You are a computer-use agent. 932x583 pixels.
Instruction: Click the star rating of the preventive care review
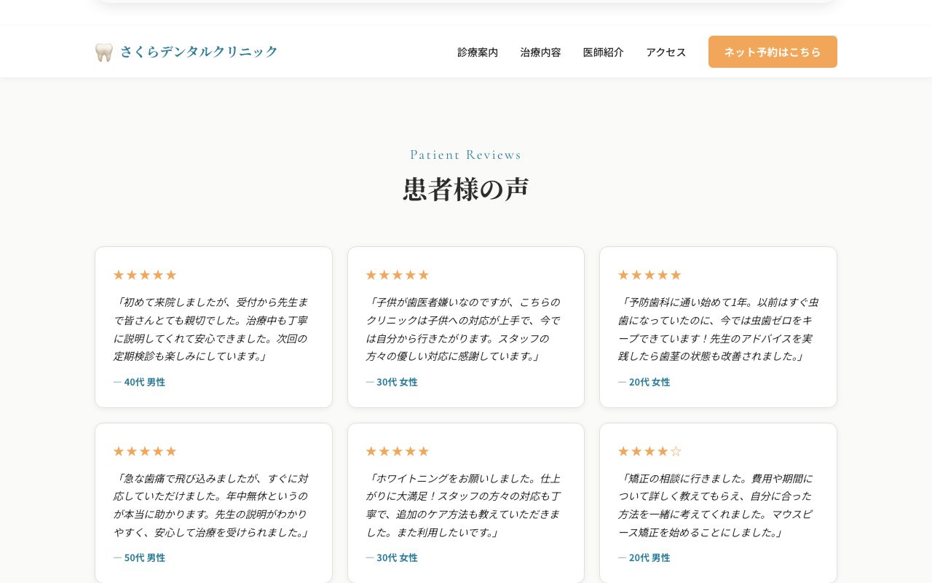[649, 275]
